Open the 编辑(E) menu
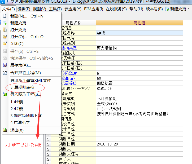This screenshot has height=164, width=192. (x=24, y=9)
